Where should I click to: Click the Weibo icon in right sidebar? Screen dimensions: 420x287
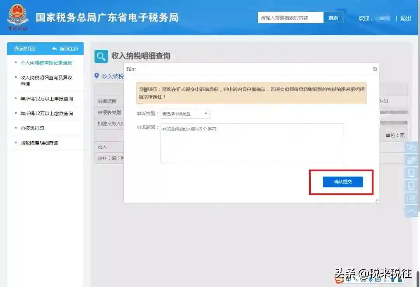click(x=411, y=160)
